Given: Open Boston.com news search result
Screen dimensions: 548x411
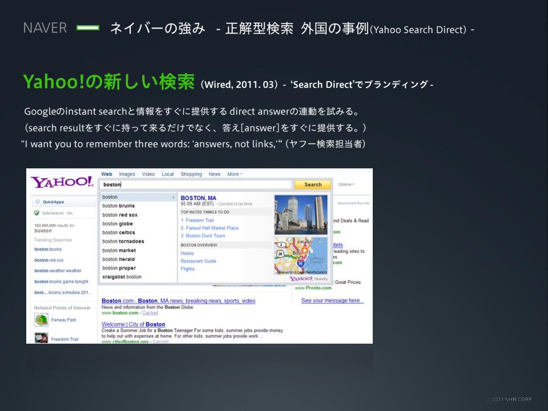Looking at the screenshot, I should pyautogui.click(x=178, y=301).
